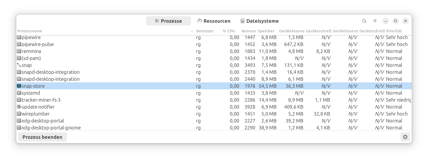
Task: Open the hamburger menu in header bar
Action: [x=375, y=21]
